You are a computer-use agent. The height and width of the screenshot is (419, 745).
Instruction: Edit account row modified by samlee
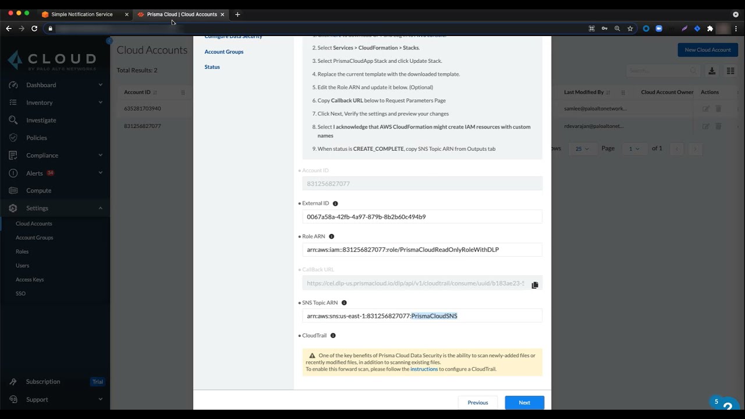pos(706,109)
